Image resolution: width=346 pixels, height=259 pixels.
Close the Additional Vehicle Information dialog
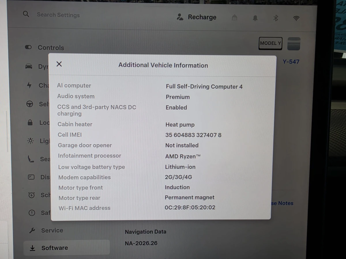point(59,64)
